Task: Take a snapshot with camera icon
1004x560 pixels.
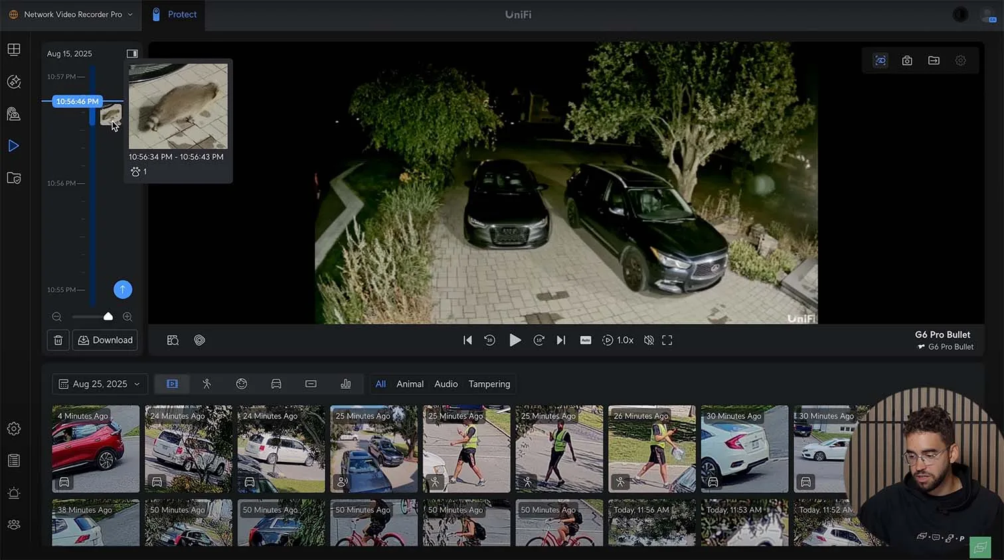Action: click(x=907, y=60)
